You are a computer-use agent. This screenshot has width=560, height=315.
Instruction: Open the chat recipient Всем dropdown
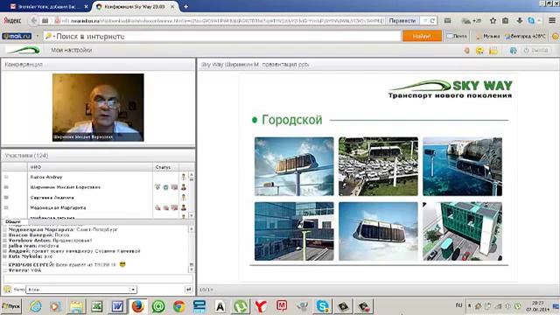[81, 290]
